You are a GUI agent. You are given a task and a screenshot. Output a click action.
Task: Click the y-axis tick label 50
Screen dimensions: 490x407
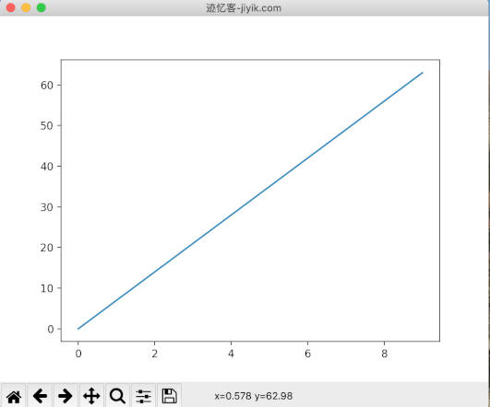coord(47,125)
